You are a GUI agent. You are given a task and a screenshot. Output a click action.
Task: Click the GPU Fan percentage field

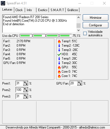[74, 83]
